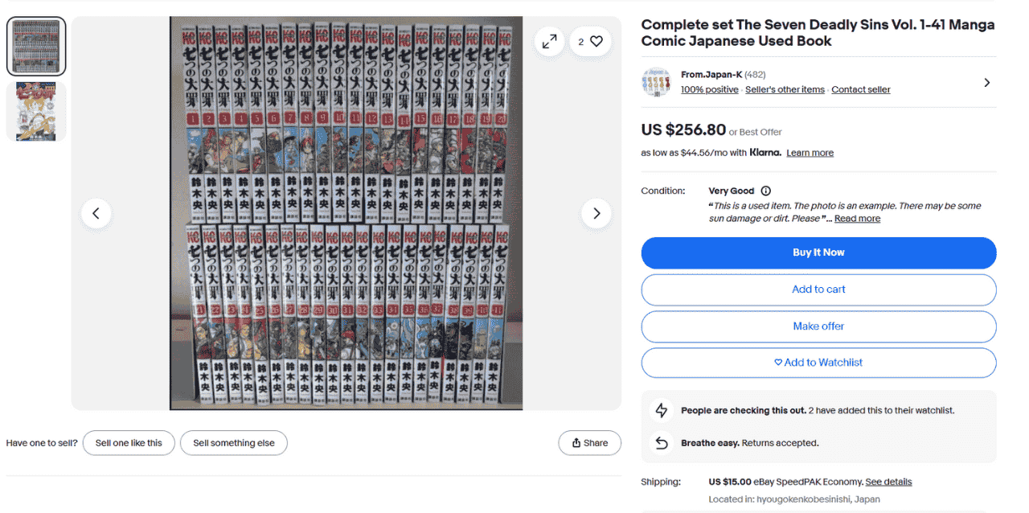Open shipping See details link
The width and height of the screenshot is (1029, 513).
(x=888, y=482)
